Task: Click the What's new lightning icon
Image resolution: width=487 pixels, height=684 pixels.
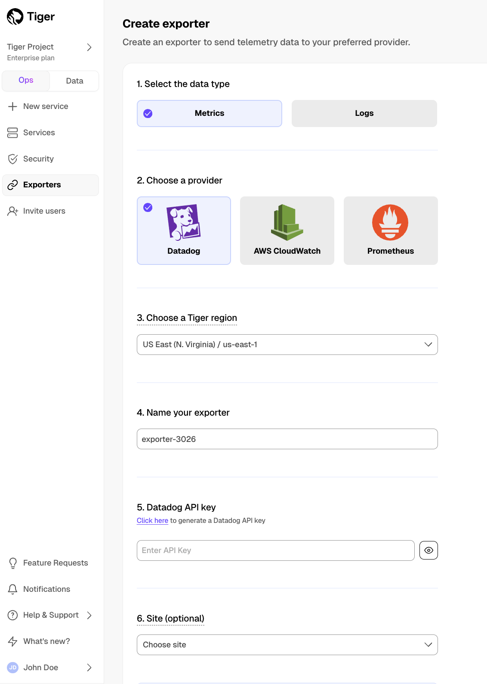Action: click(x=13, y=641)
